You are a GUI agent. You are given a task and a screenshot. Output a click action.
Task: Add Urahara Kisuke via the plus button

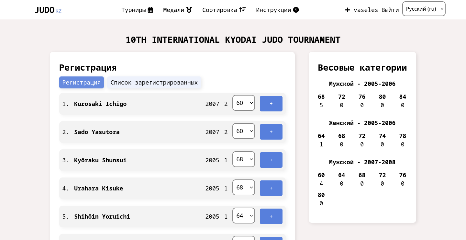[271, 188]
